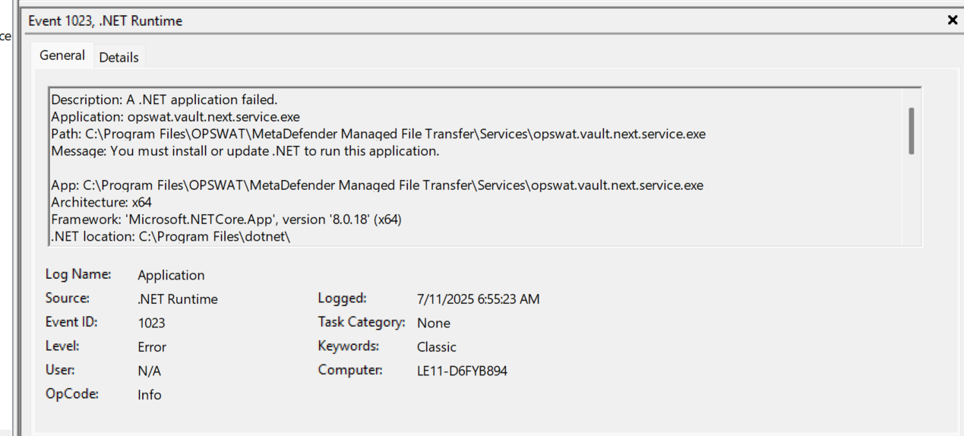Click the 'OpCode:' label
Viewport: 964px width, 436px height.
pyautogui.click(x=72, y=394)
